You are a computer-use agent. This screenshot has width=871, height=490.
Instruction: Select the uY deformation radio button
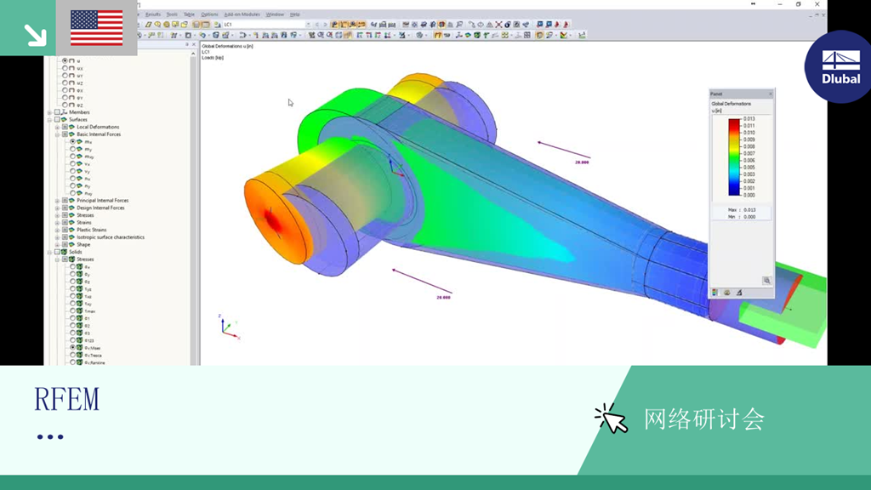pos(65,75)
